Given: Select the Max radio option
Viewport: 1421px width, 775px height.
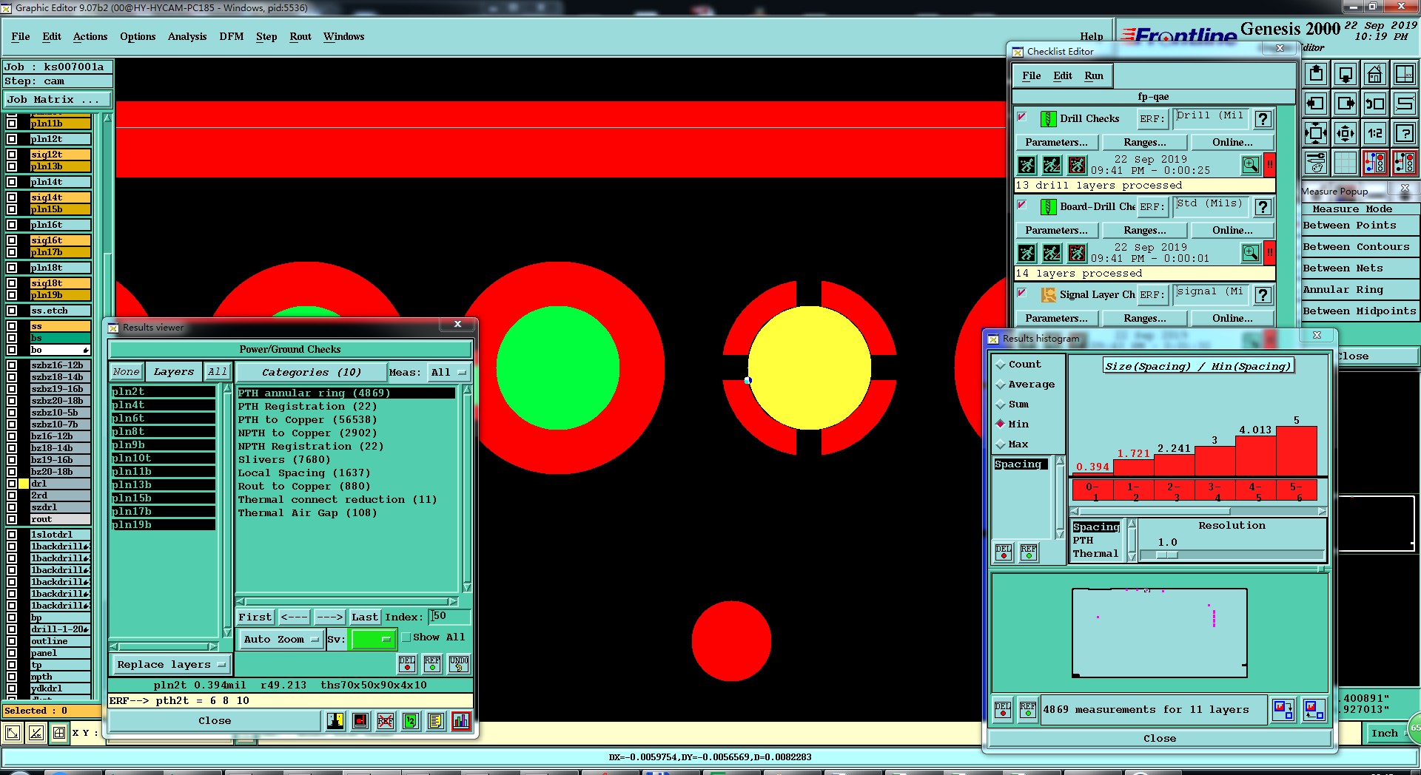Looking at the screenshot, I should click(x=1001, y=444).
